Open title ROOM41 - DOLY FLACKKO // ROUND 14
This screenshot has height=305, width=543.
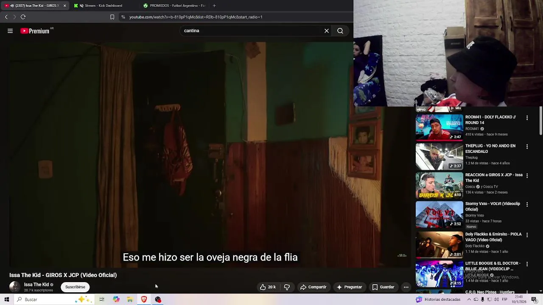(490, 120)
